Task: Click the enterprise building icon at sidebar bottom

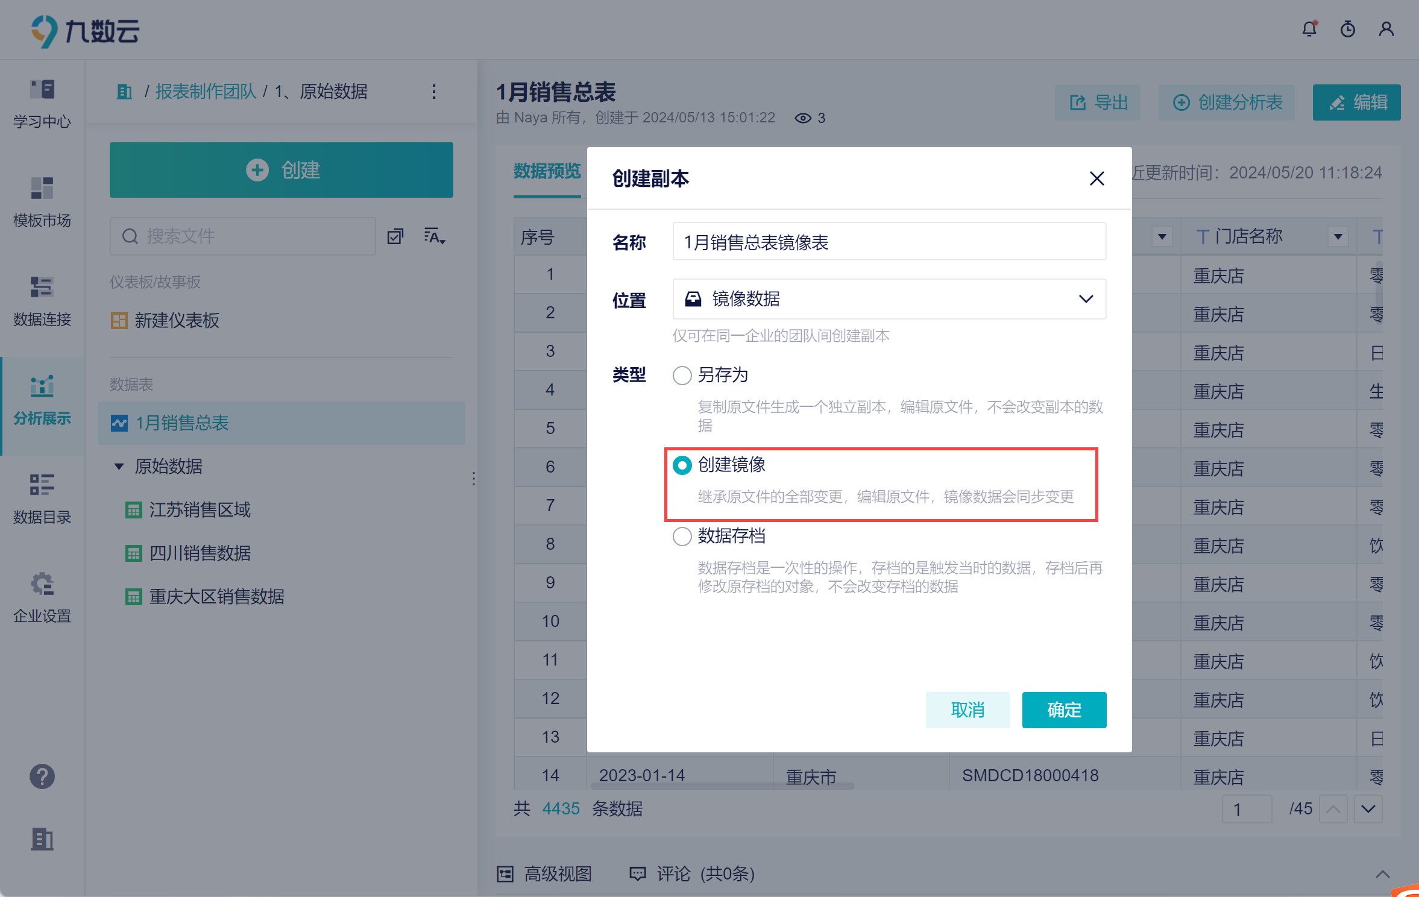Action: tap(42, 839)
